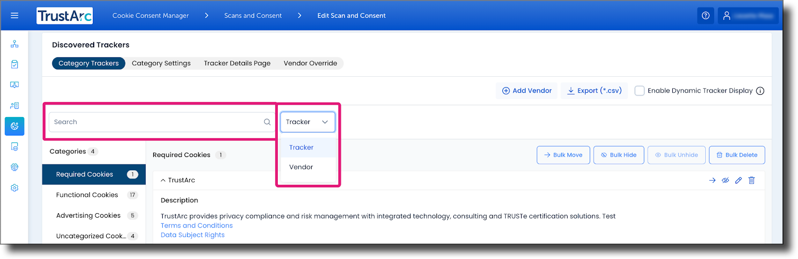Viewport: 798px width, 259px height.
Task: Click the Description label
Action: [180, 200]
